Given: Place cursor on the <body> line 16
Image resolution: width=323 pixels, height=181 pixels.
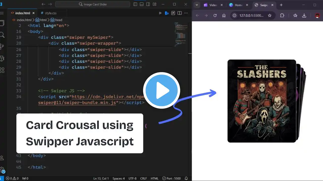Looking at the screenshot, I should 35,31.
